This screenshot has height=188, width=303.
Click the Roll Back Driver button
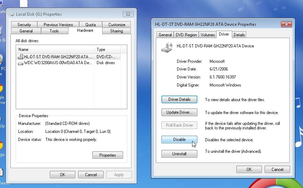pos(179,125)
